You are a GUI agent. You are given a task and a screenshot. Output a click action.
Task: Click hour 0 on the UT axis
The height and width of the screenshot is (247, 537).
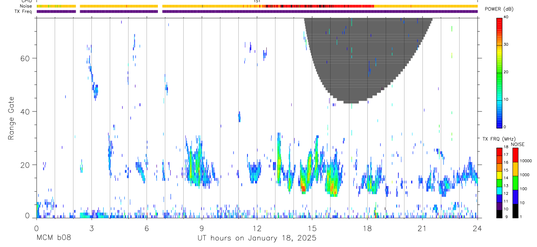point(36,227)
